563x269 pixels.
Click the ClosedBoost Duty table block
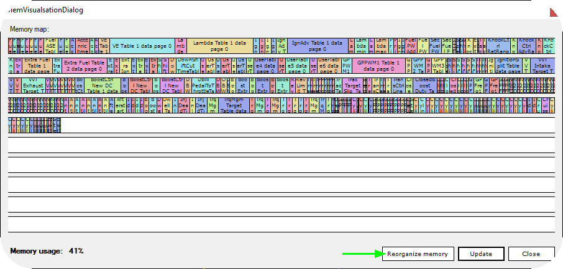426,85
